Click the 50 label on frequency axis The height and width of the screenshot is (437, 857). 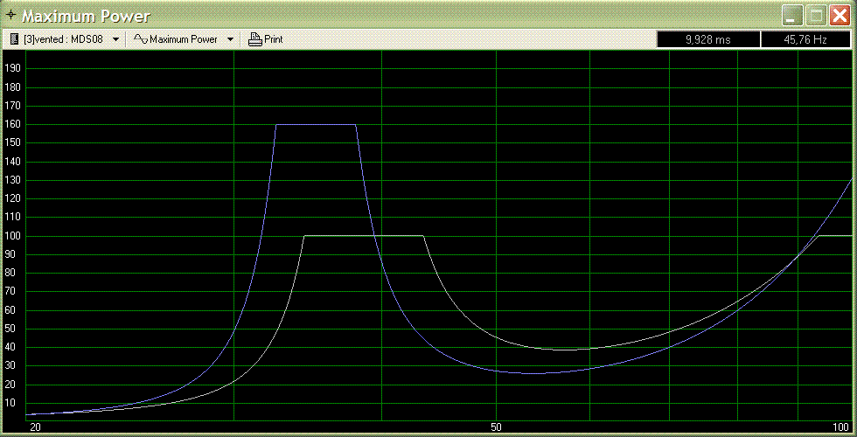[x=497, y=427]
